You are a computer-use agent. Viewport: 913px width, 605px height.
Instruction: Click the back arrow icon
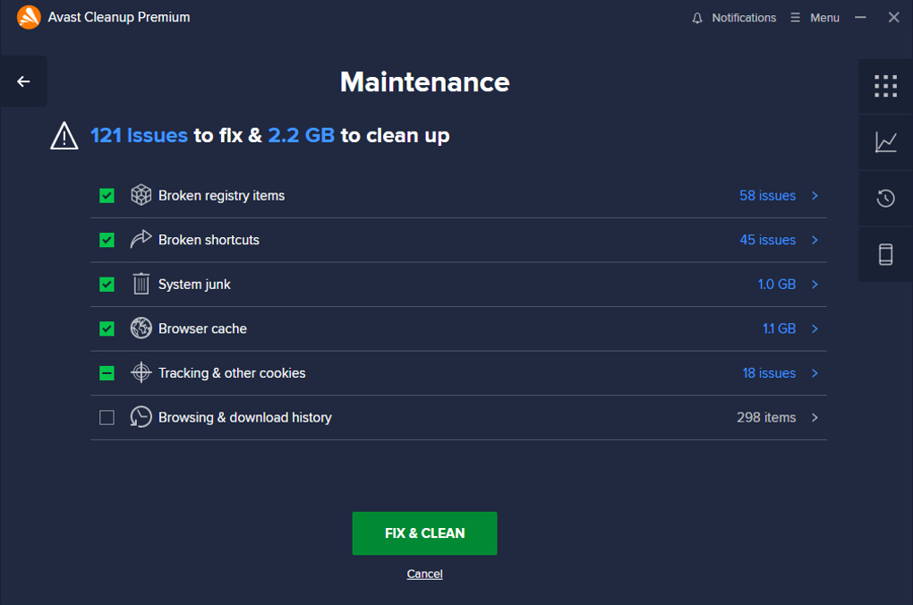pyautogui.click(x=23, y=81)
